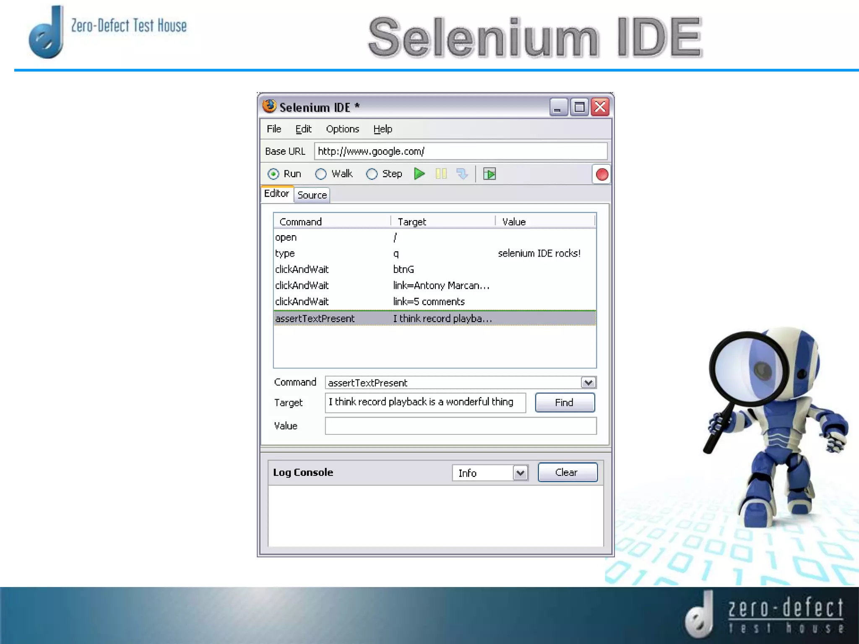Image resolution: width=859 pixels, height=644 pixels.
Task: Click the Find button
Action: 565,402
